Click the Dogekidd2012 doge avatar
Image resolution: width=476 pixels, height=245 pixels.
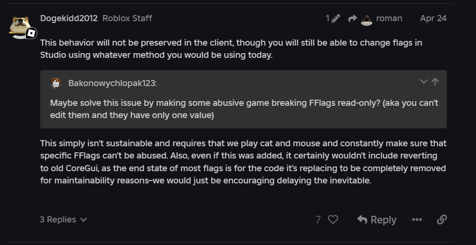point(20,26)
